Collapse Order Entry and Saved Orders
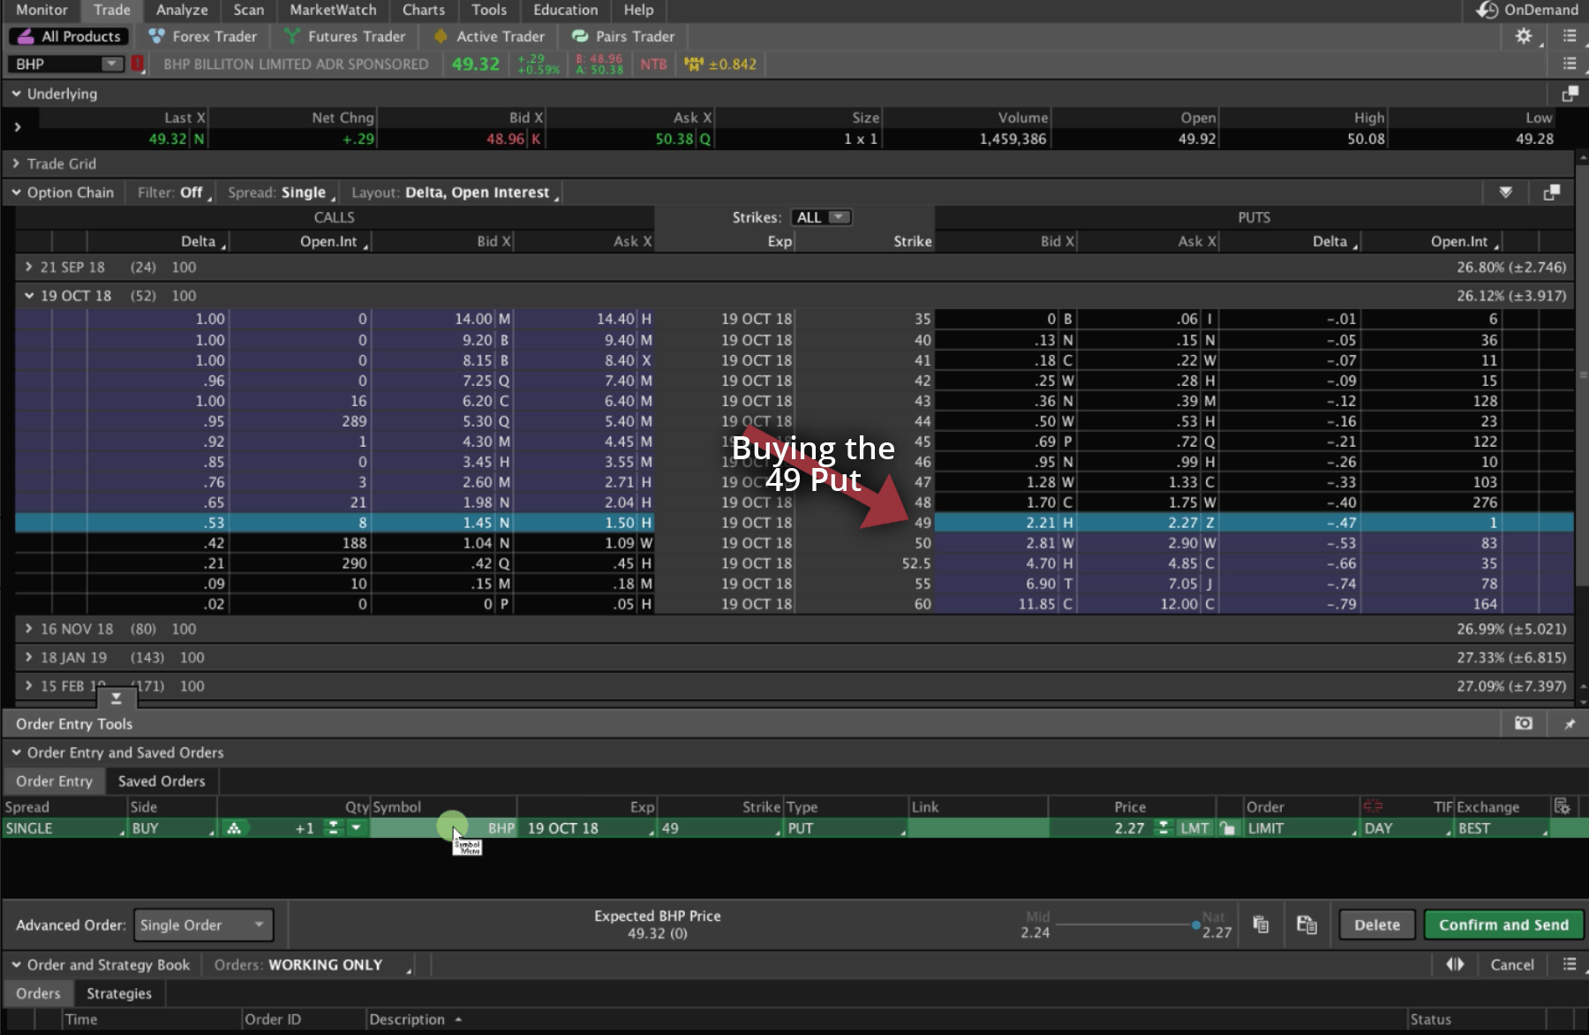The image size is (1589, 1035). (16, 752)
